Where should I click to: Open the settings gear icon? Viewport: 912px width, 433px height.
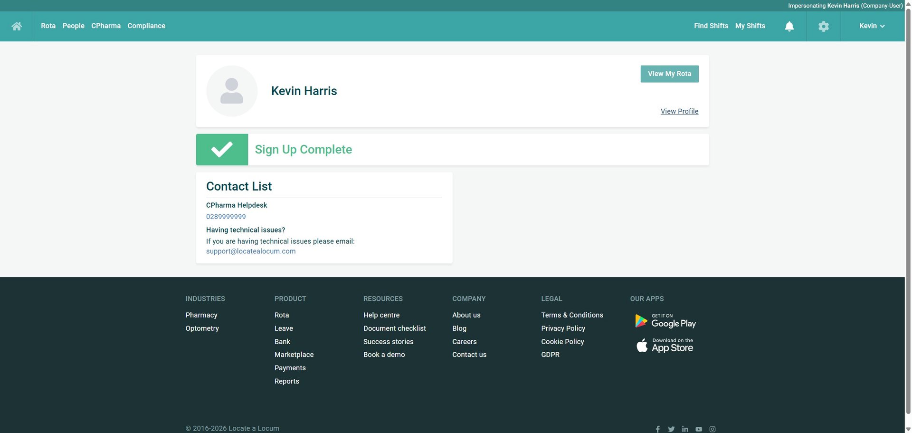pos(823,26)
